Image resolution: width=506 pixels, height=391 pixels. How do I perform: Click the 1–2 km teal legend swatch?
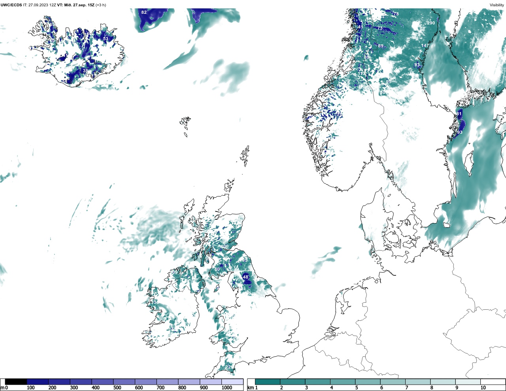pos(268,382)
